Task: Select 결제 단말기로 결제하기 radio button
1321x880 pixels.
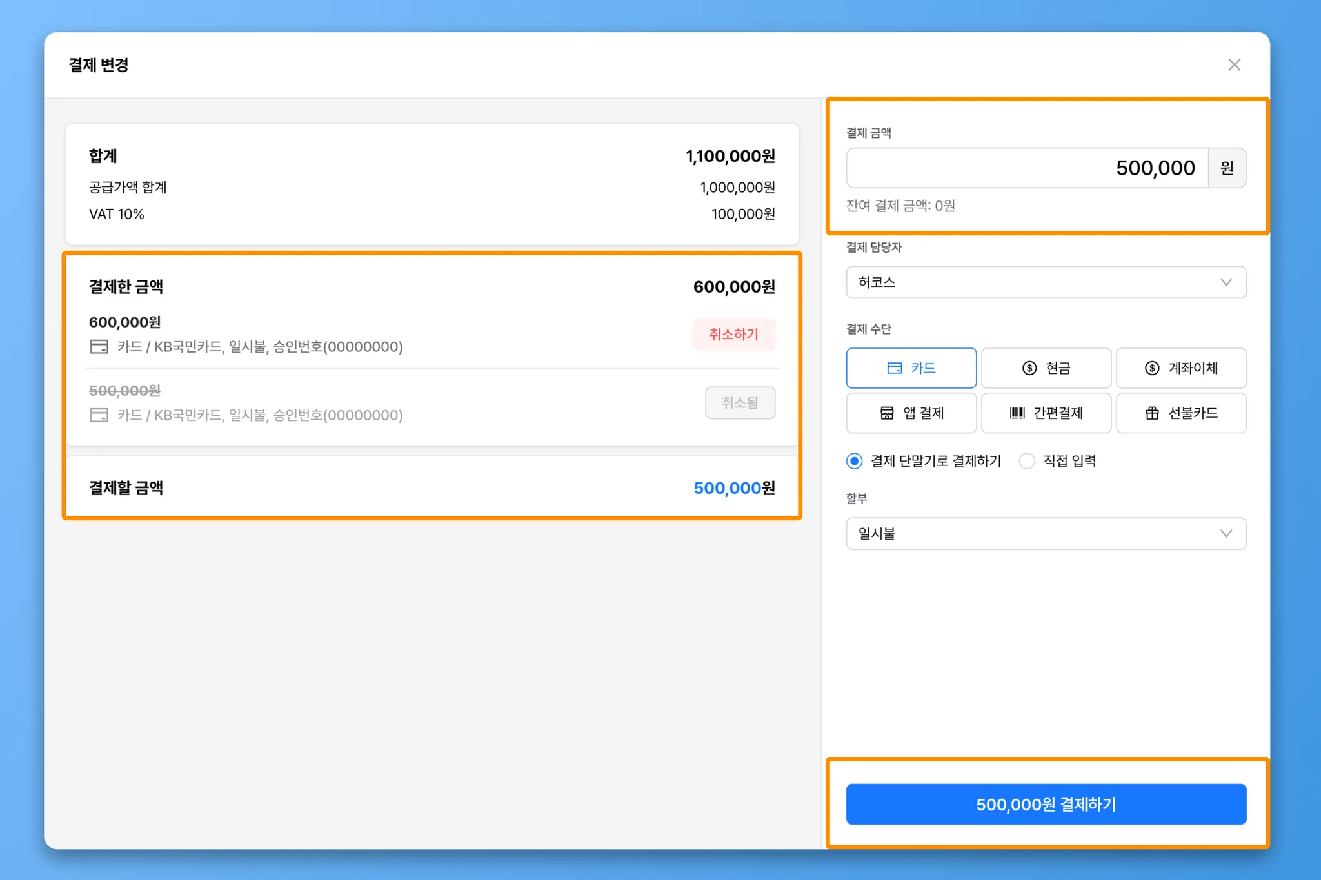Action: 855,461
